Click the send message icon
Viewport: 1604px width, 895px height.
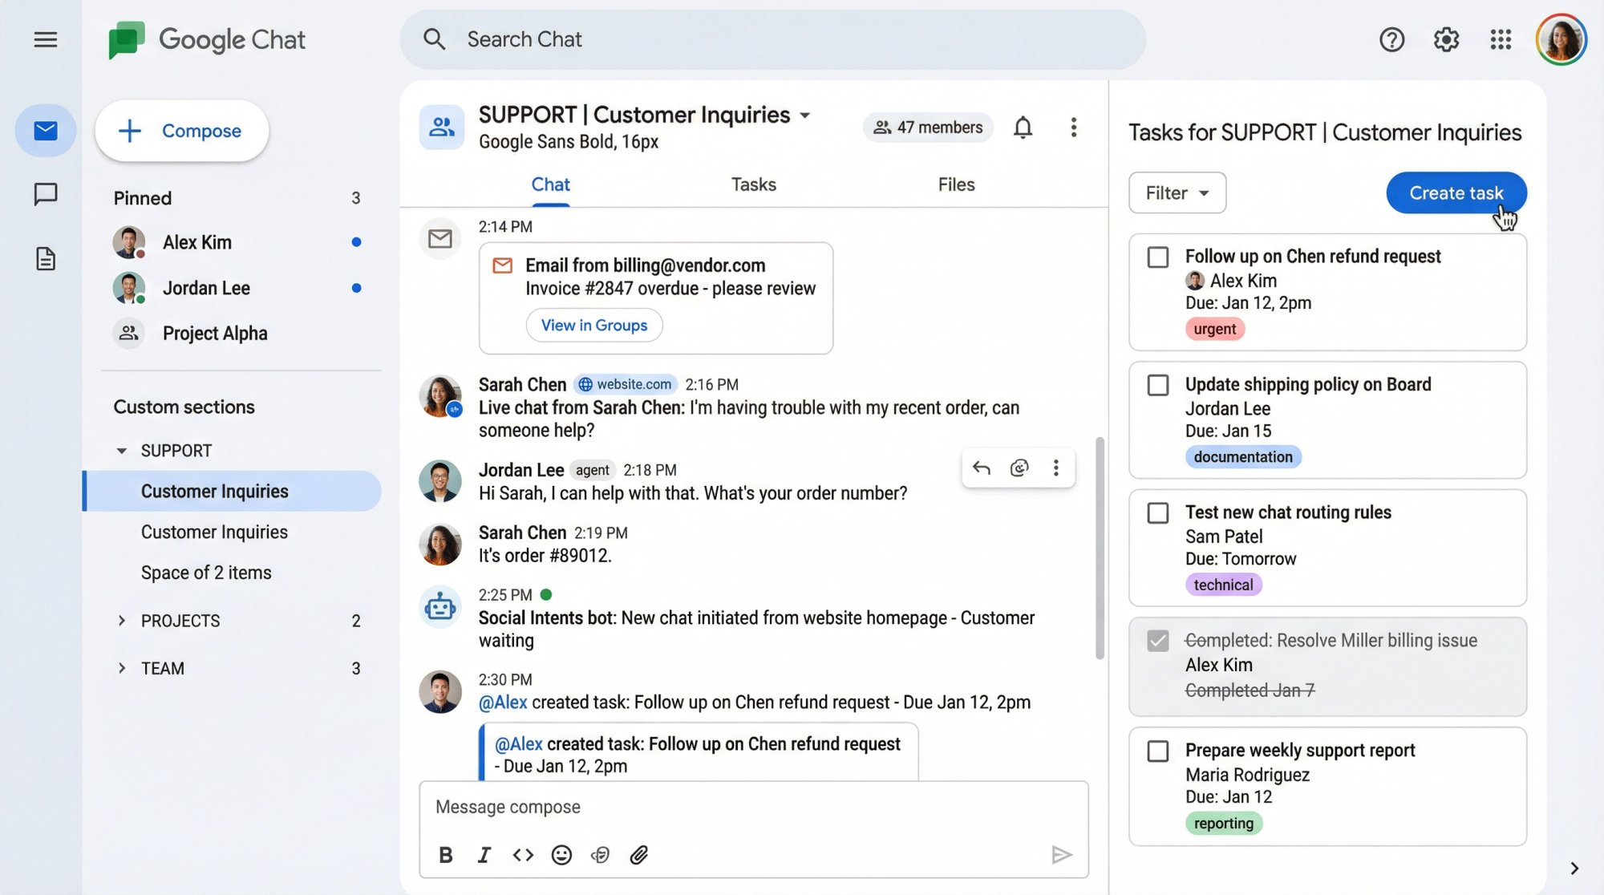(x=1063, y=855)
